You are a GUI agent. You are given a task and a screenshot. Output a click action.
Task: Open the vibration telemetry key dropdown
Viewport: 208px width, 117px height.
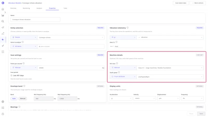click(x=170, y=37)
